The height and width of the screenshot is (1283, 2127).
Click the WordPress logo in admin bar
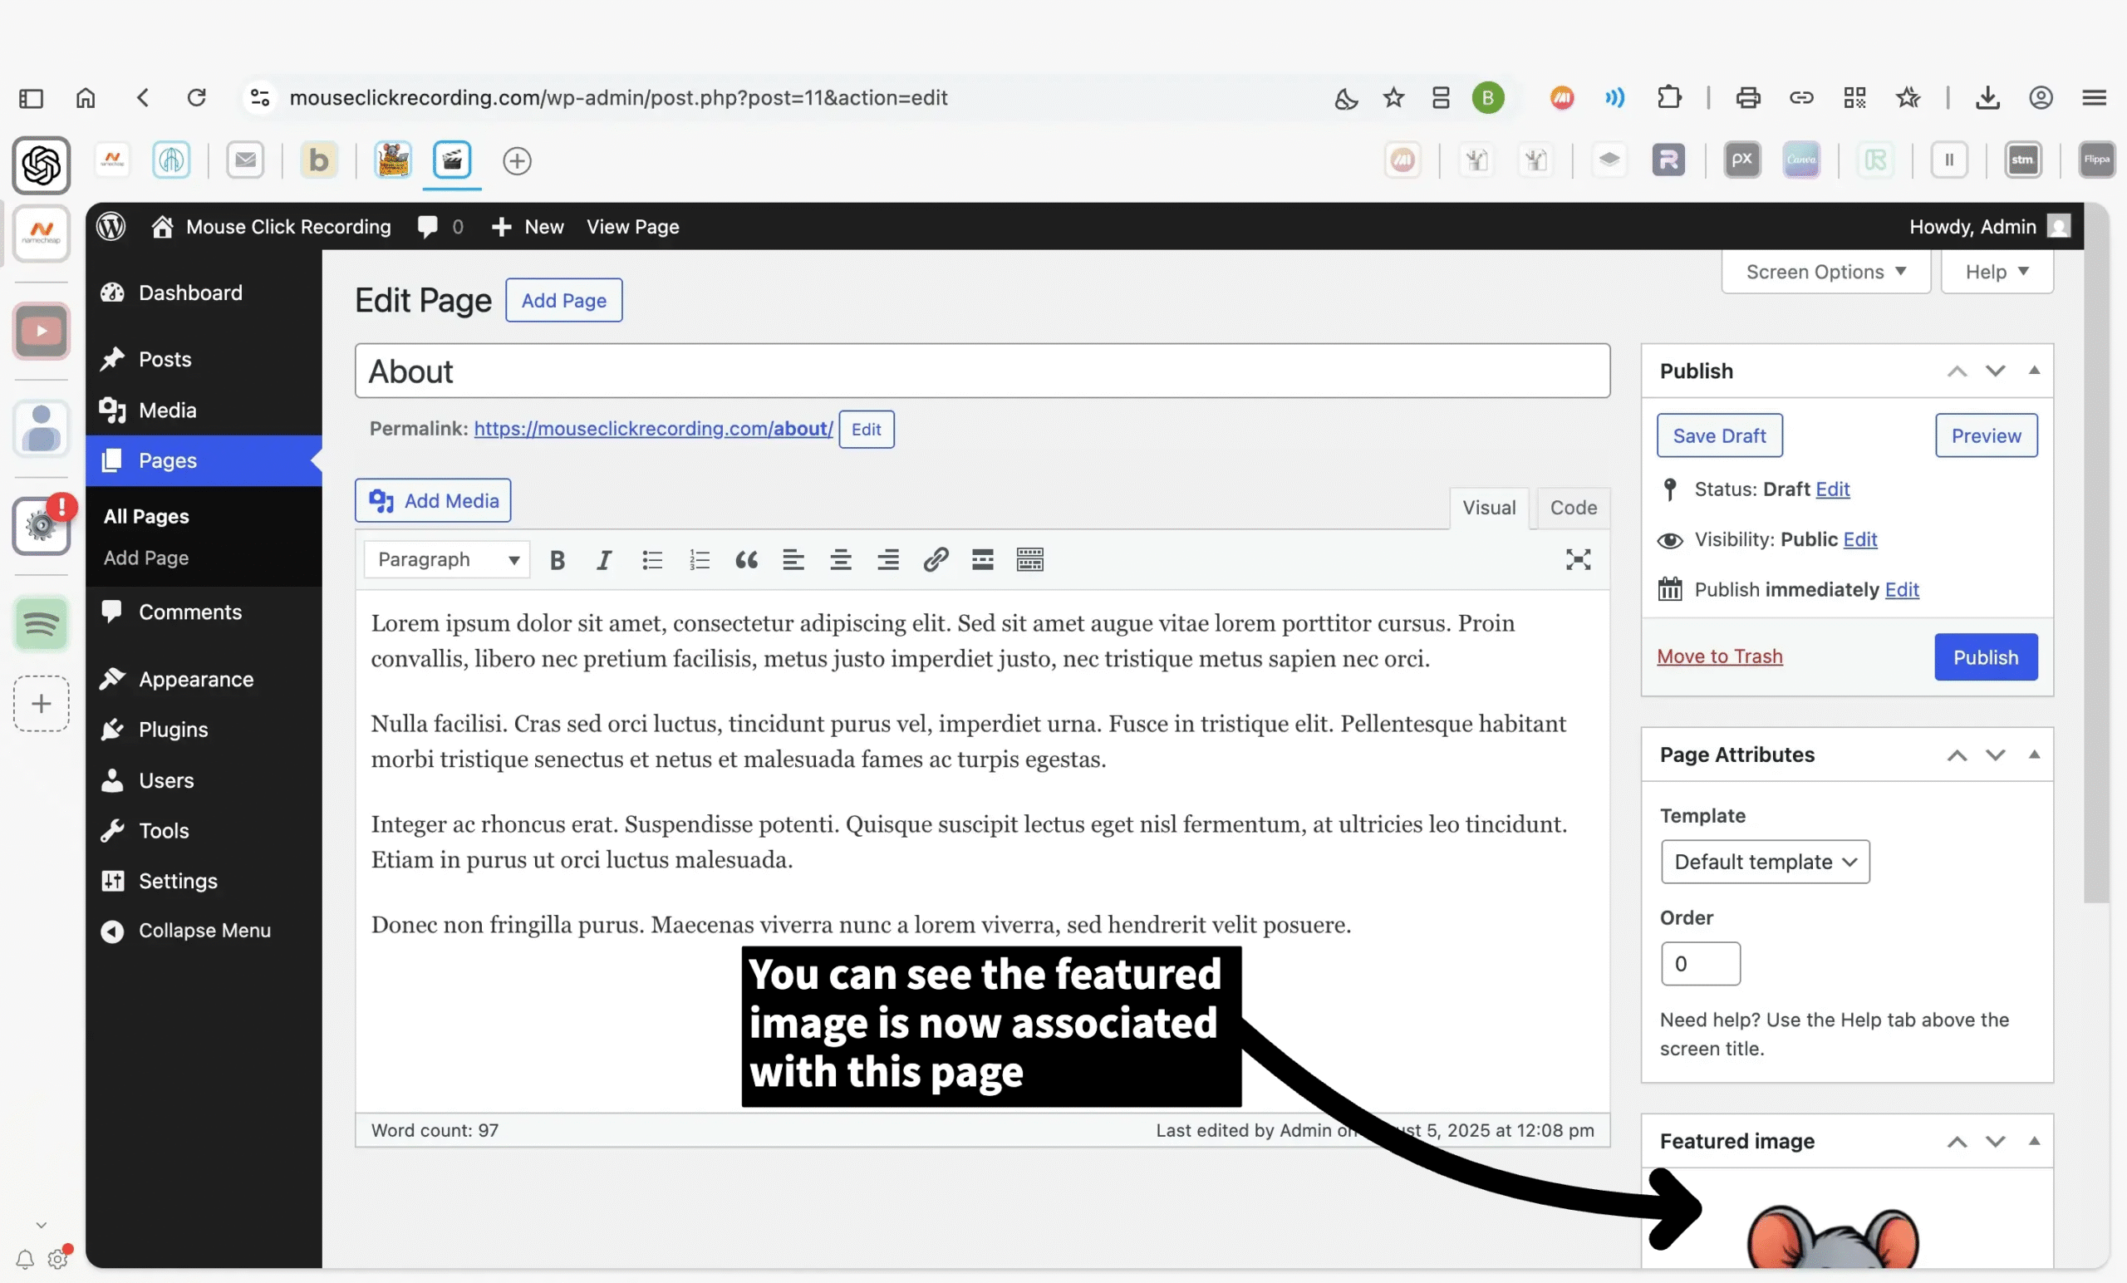pos(111,226)
